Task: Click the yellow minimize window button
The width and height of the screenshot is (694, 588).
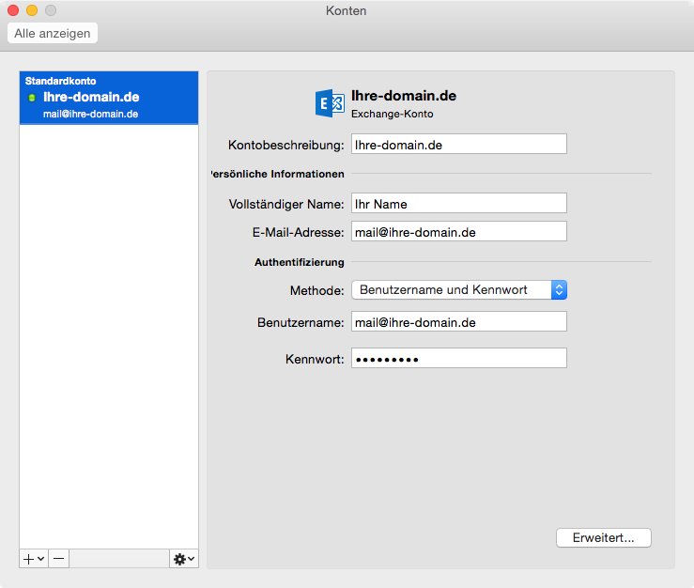Action: point(32,10)
